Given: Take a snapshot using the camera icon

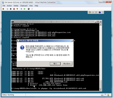Looking at the screenshot, I should [29, 9].
